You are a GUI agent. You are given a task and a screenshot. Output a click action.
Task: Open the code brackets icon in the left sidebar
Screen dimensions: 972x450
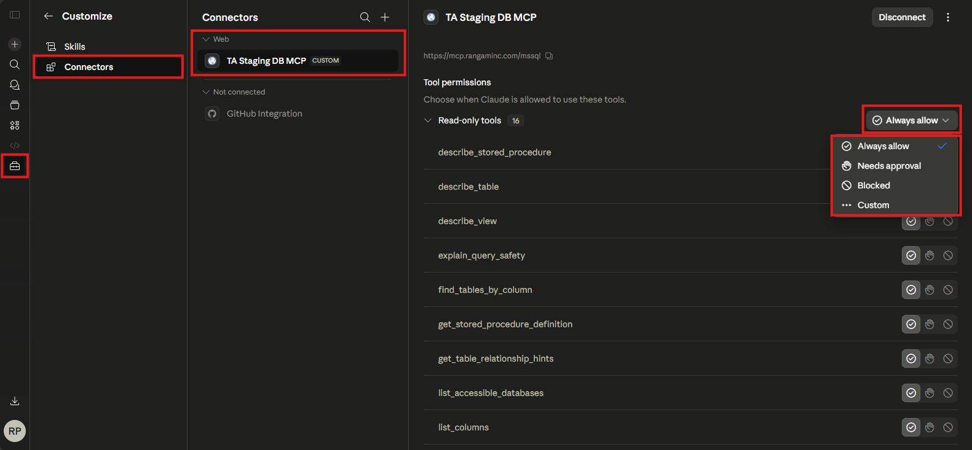15,145
